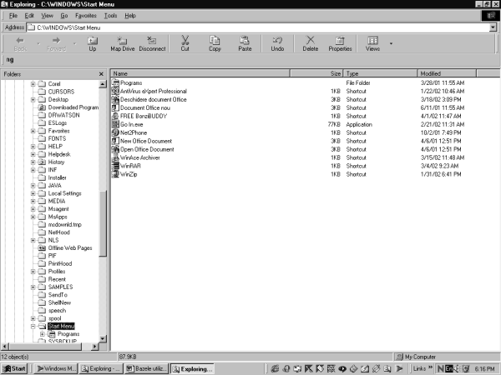
Task: Open the Favorites menu
Action: tap(86, 16)
